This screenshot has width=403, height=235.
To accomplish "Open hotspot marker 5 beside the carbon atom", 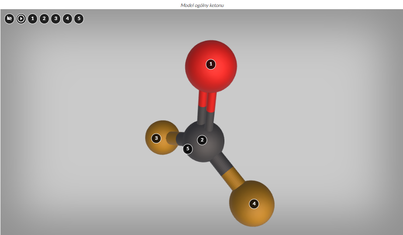I will point(188,149).
